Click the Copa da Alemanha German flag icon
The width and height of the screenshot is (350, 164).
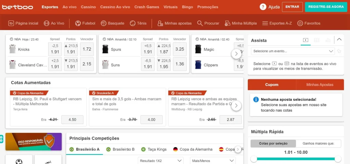[175, 149]
